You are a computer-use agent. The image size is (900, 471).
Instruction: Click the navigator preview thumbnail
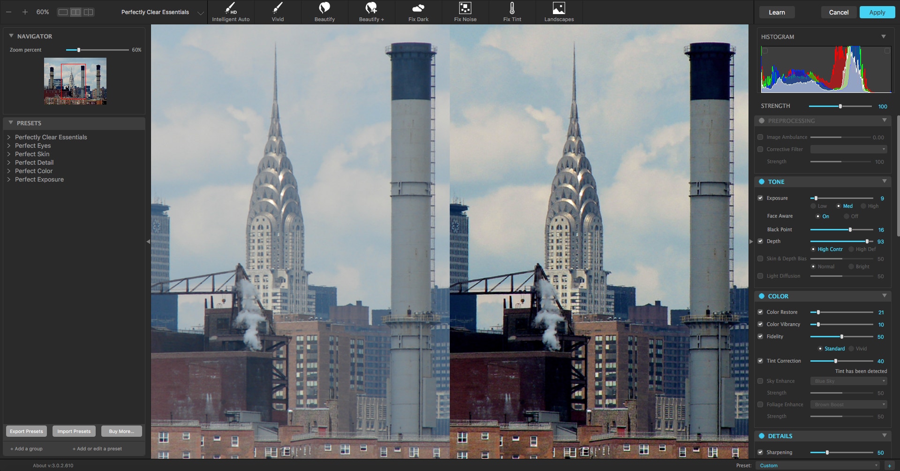(x=75, y=81)
